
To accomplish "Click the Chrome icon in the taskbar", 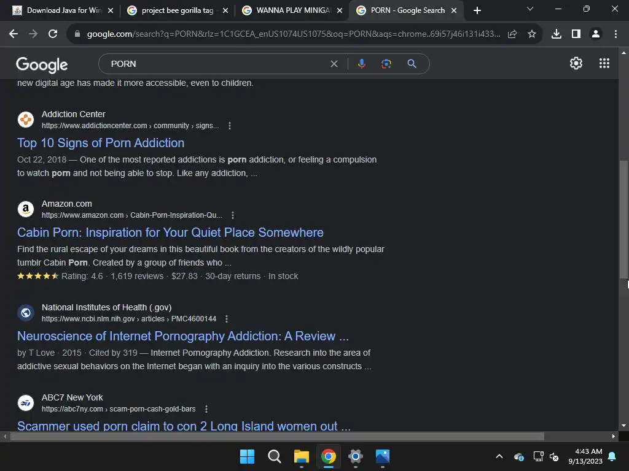I will 329,456.
